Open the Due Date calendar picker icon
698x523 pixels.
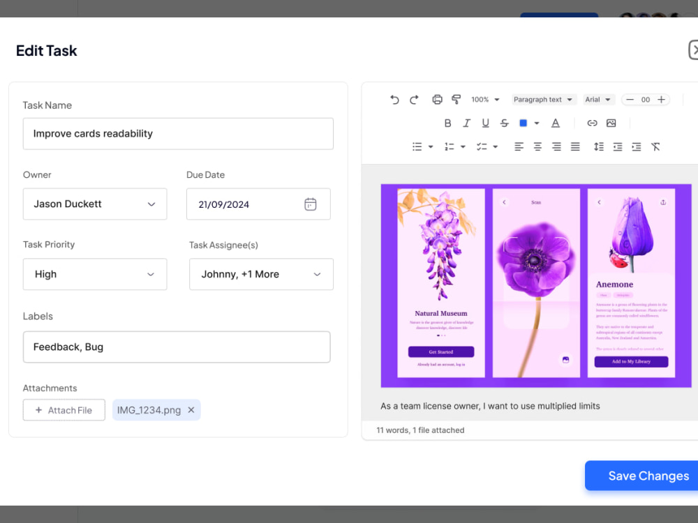[x=311, y=204]
